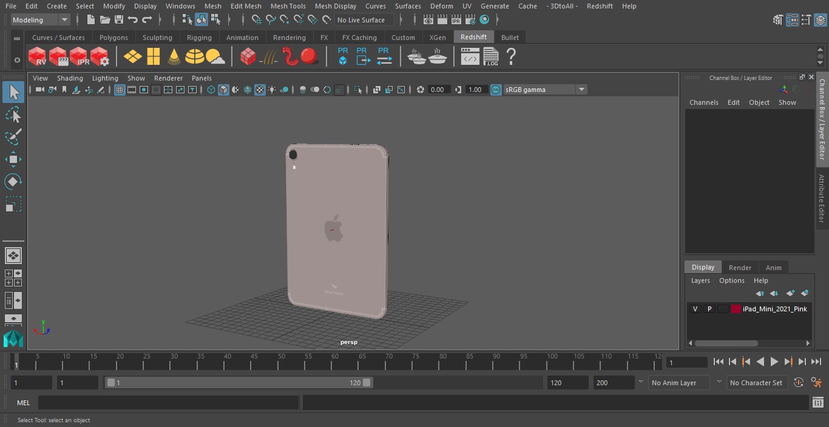Open Redshift help question mark icon
Viewport: 829px width, 427px height.
[x=511, y=57]
